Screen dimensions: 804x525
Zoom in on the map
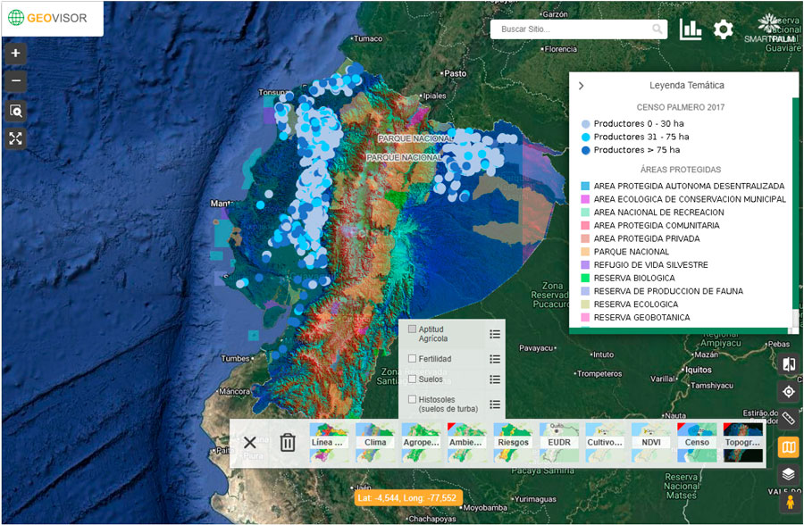pyautogui.click(x=15, y=54)
